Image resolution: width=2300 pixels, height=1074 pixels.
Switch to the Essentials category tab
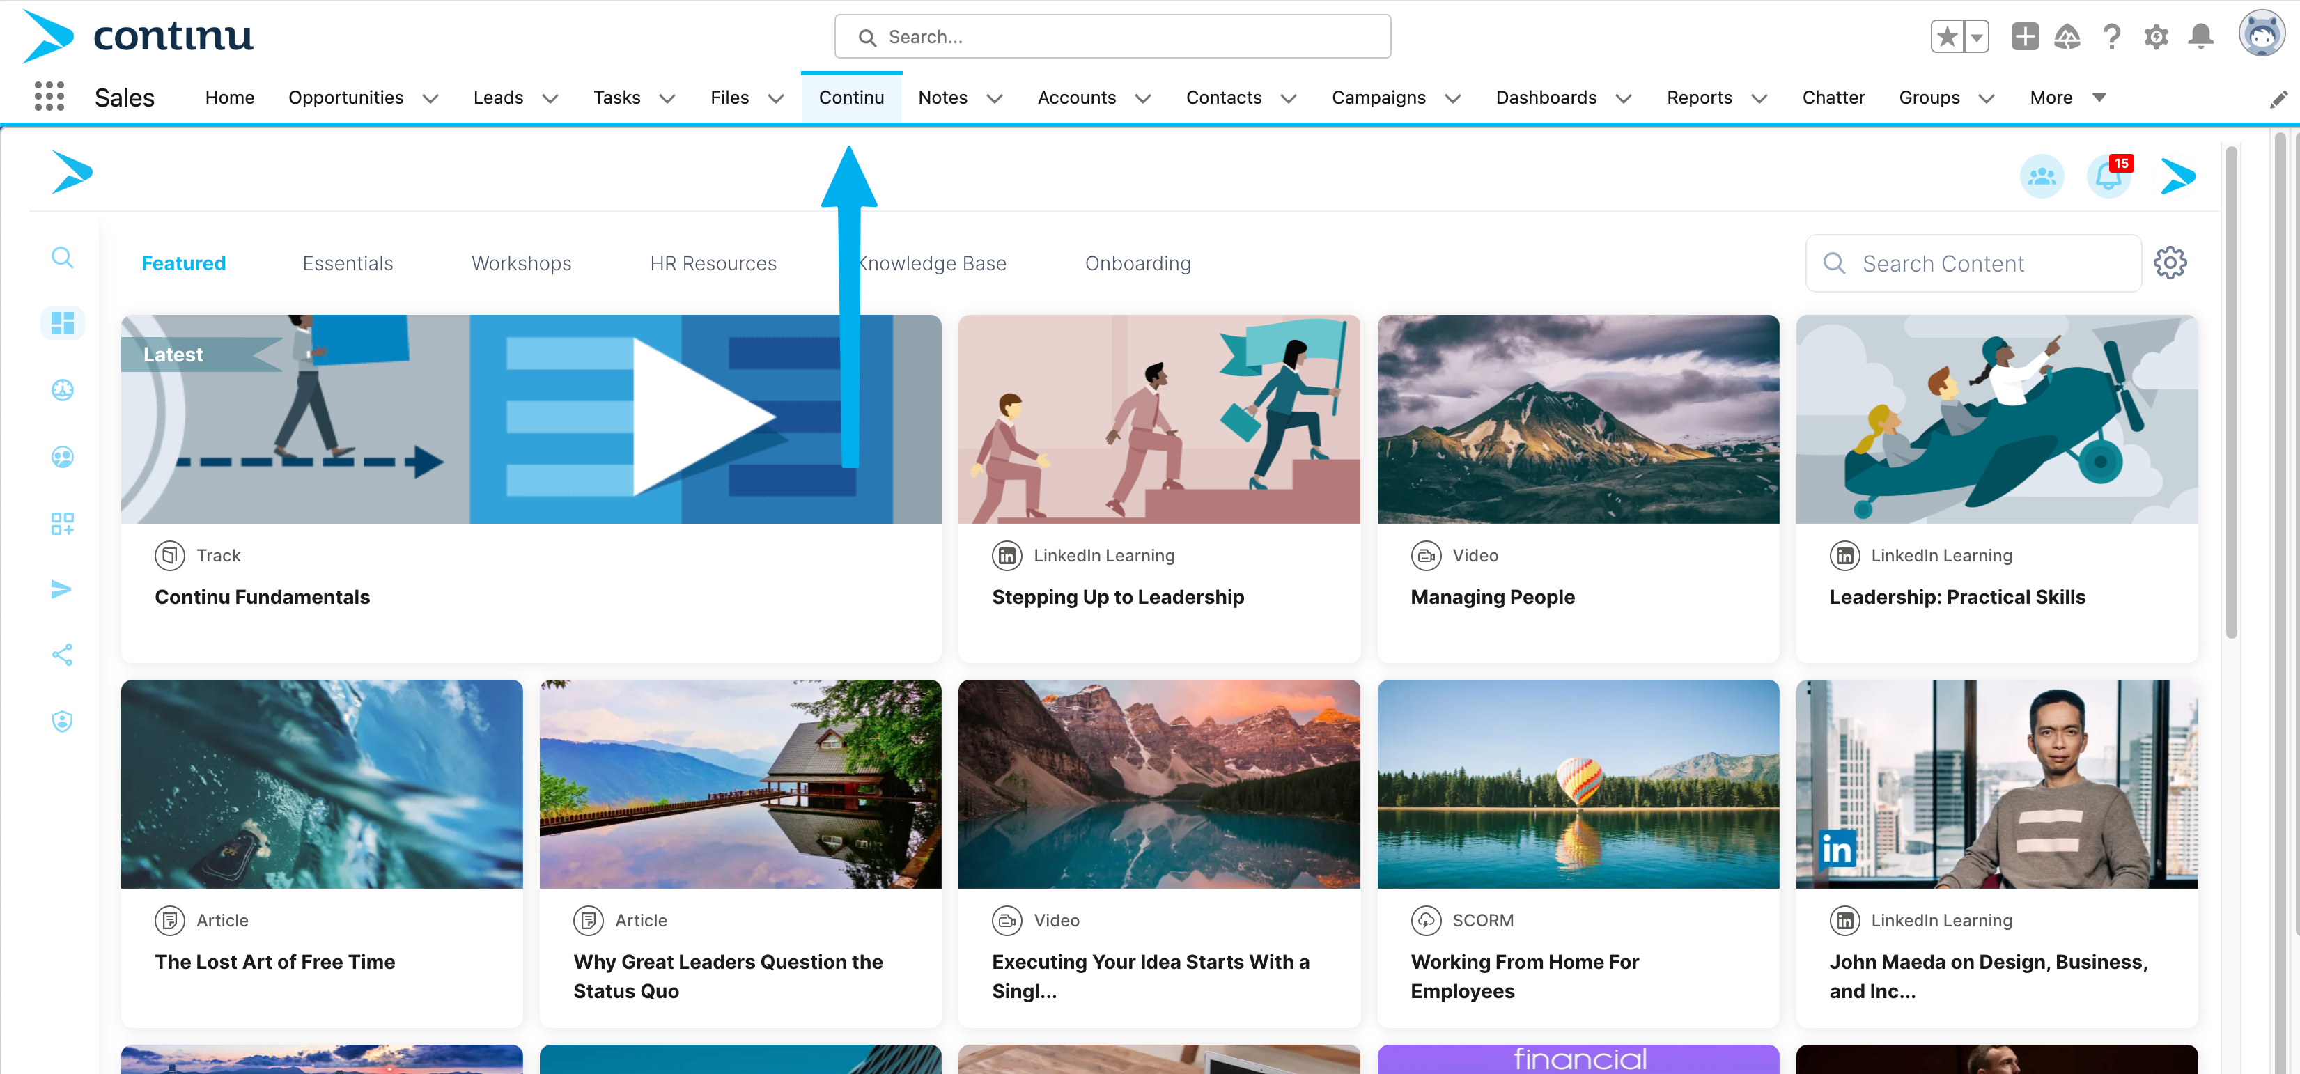[348, 263]
